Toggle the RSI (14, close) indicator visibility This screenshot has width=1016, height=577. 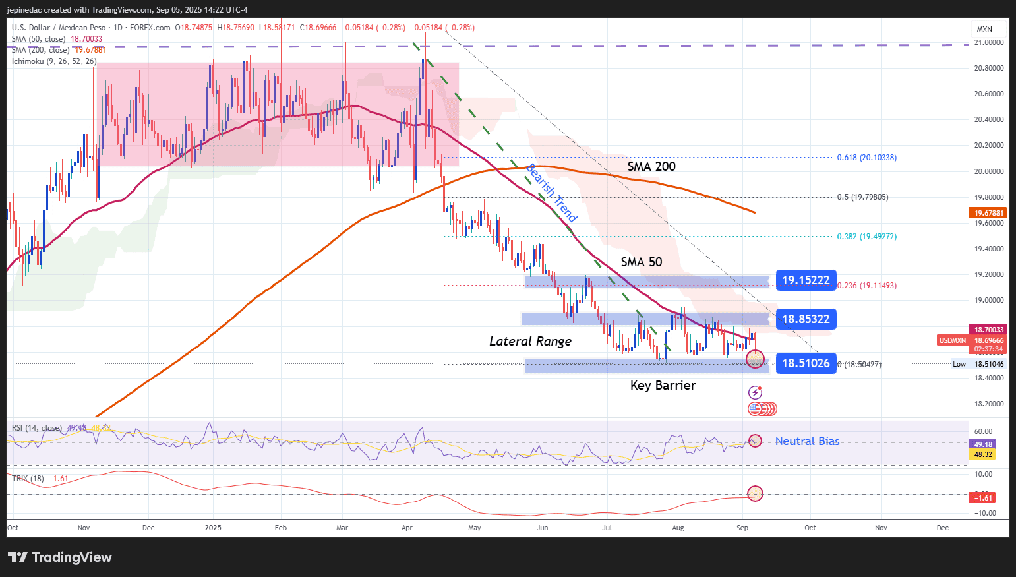36,427
